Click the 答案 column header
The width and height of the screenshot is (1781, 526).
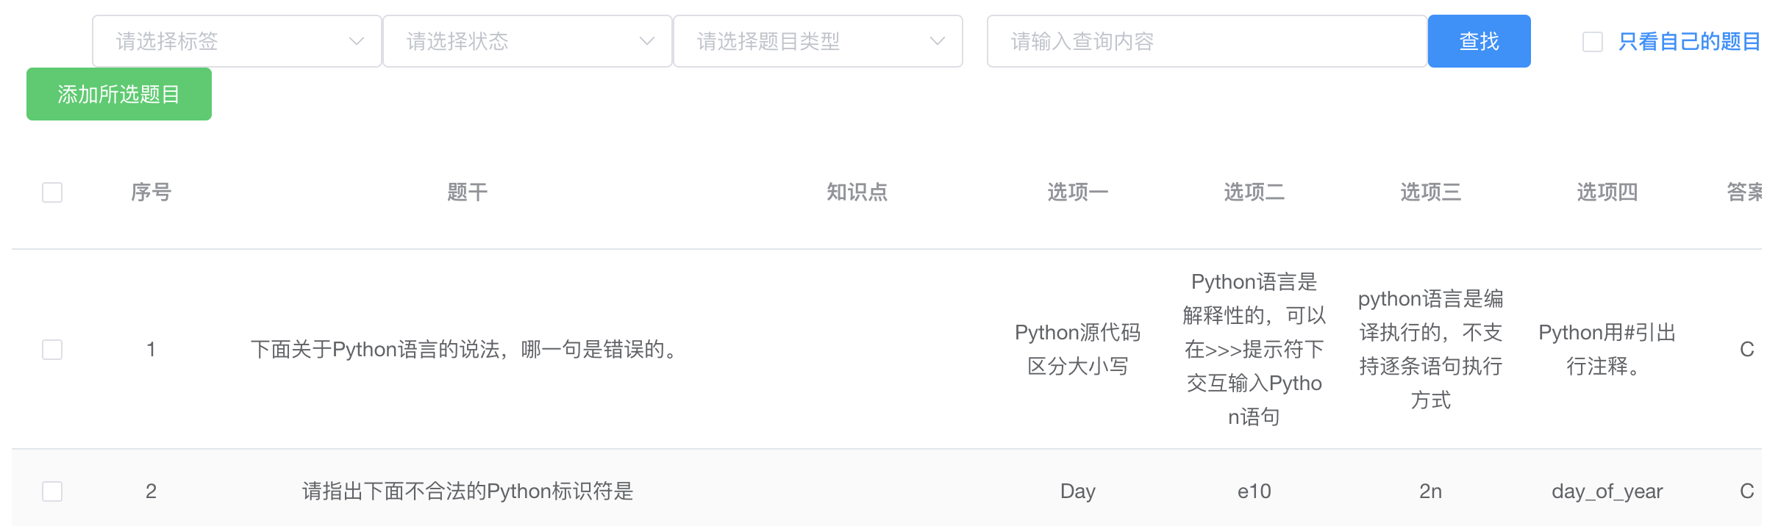click(1745, 192)
